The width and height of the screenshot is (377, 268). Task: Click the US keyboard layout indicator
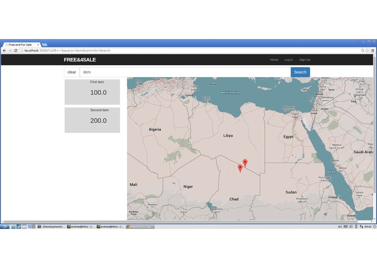click(x=346, y=227)
